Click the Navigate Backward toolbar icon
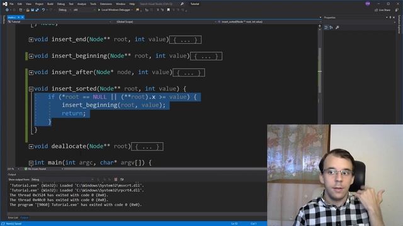Image resolution: width=403 pixels, height=226 pixels. coord(7,10)
